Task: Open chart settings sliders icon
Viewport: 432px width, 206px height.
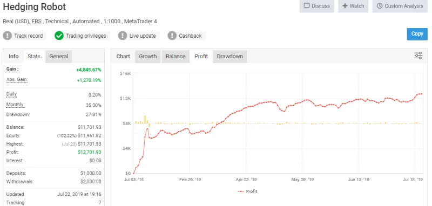Action: (x=418, y=56)
